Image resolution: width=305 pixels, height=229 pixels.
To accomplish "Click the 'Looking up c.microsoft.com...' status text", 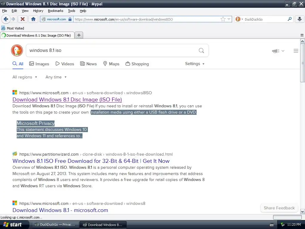I will coord(21,217).
